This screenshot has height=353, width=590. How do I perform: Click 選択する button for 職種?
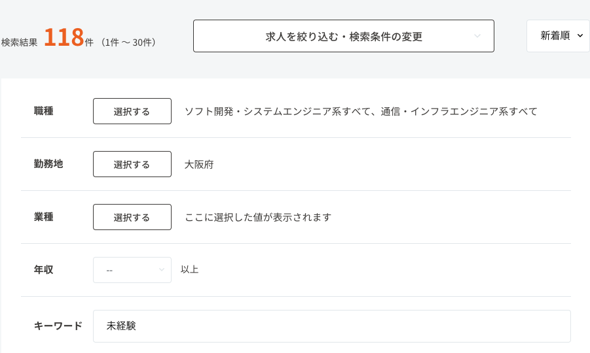click(x=132, y=111)
